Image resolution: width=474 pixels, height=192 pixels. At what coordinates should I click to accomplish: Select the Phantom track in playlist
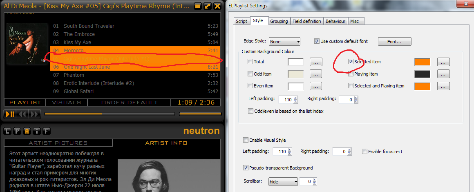(x=74, y=75)
